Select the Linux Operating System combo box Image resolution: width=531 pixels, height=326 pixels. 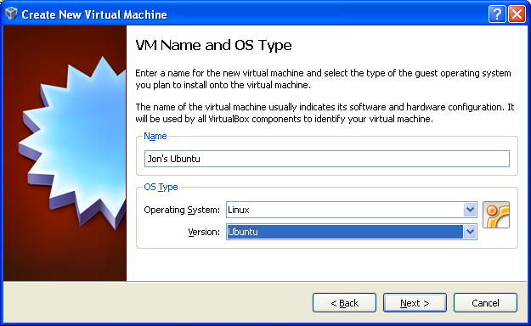click(352, 210)
